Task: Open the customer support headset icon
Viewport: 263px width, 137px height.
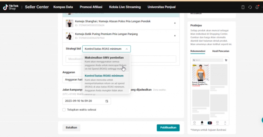Action: pos(250,7)
